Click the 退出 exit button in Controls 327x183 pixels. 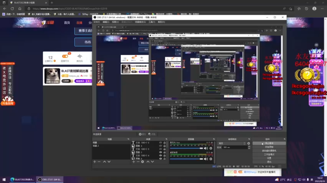[269, 162]
